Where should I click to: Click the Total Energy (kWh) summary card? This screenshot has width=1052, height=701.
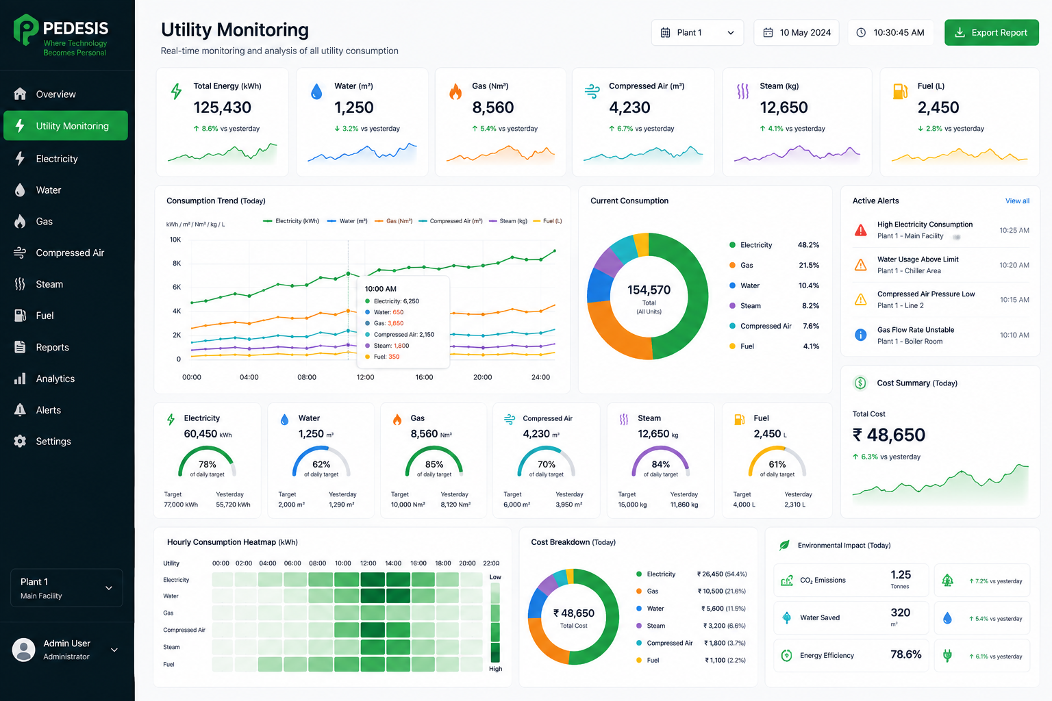(223, 122)
